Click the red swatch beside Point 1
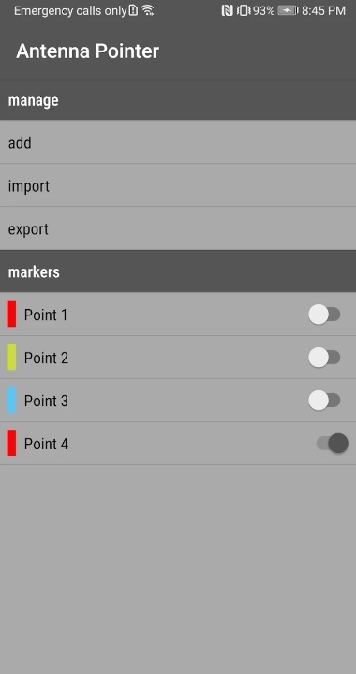The height and width of the screenshot is (674, 356). click(x=12, y=315)
